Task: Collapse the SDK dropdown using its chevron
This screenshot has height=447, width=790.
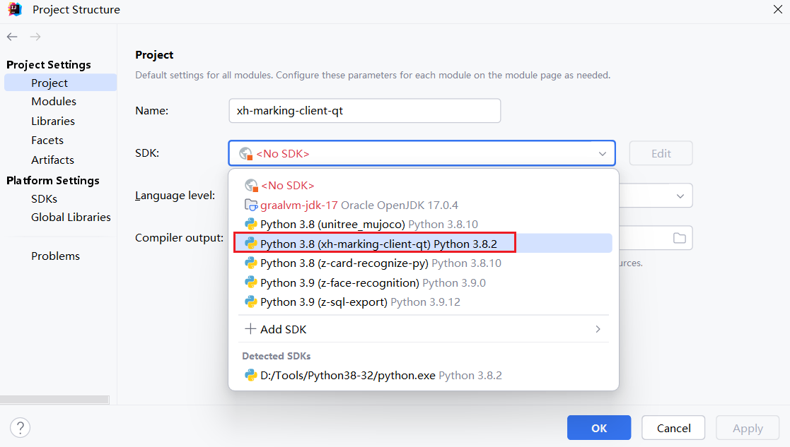Action: [602, 154]
